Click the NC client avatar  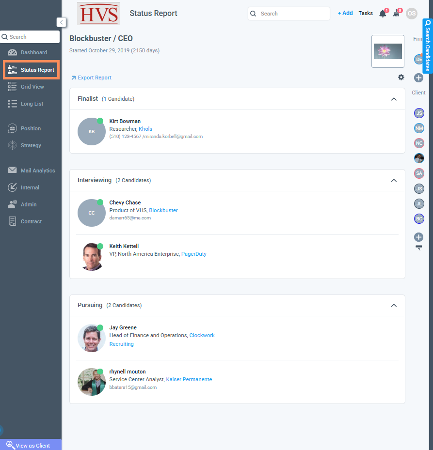tap(419, 143)
